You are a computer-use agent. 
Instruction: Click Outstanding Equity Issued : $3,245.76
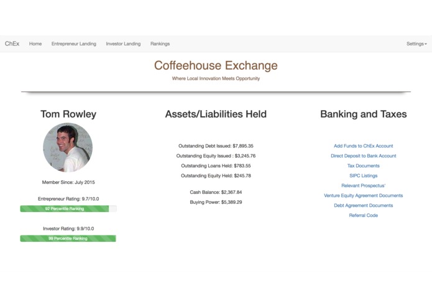click(216, 156)
